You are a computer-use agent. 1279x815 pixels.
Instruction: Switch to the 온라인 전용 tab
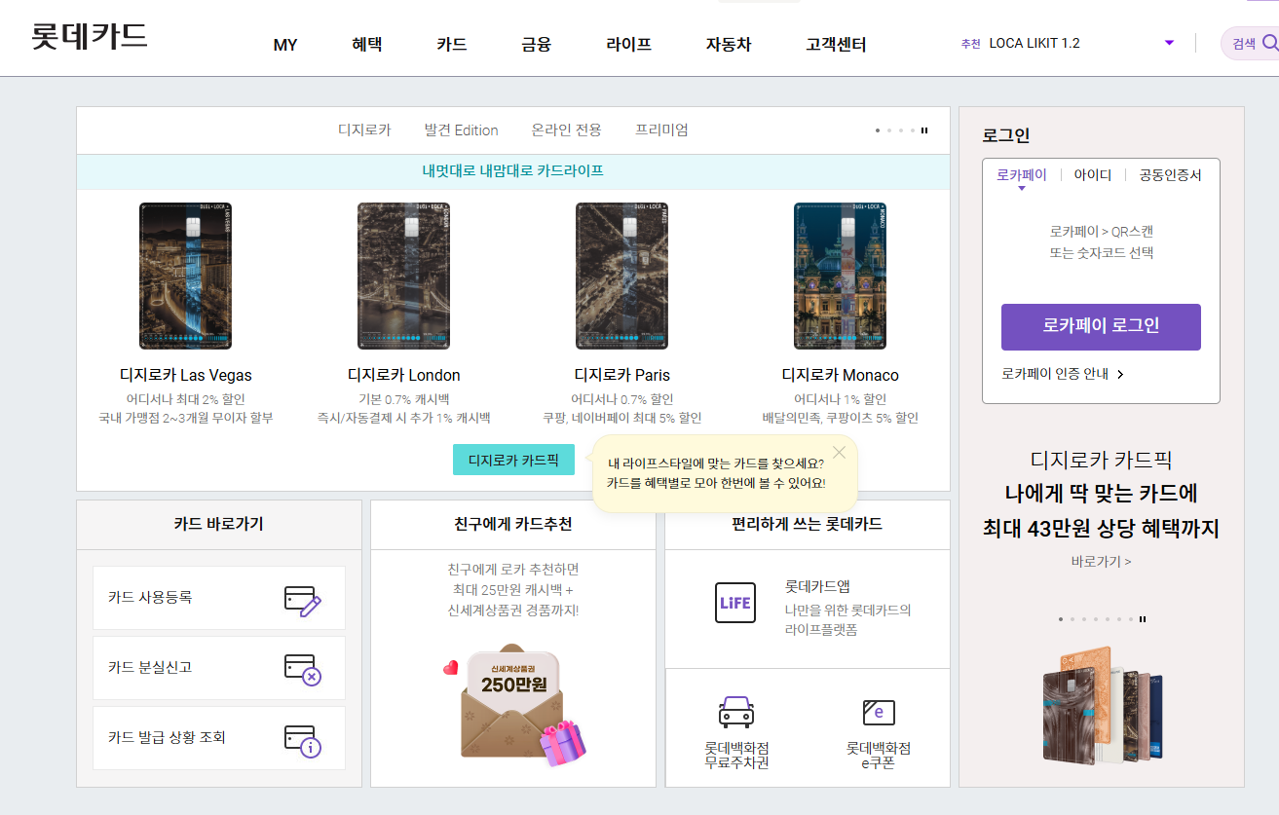[x=567, y=130]
